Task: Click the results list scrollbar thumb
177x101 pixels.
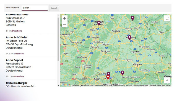Action: [x=58, y=39]
